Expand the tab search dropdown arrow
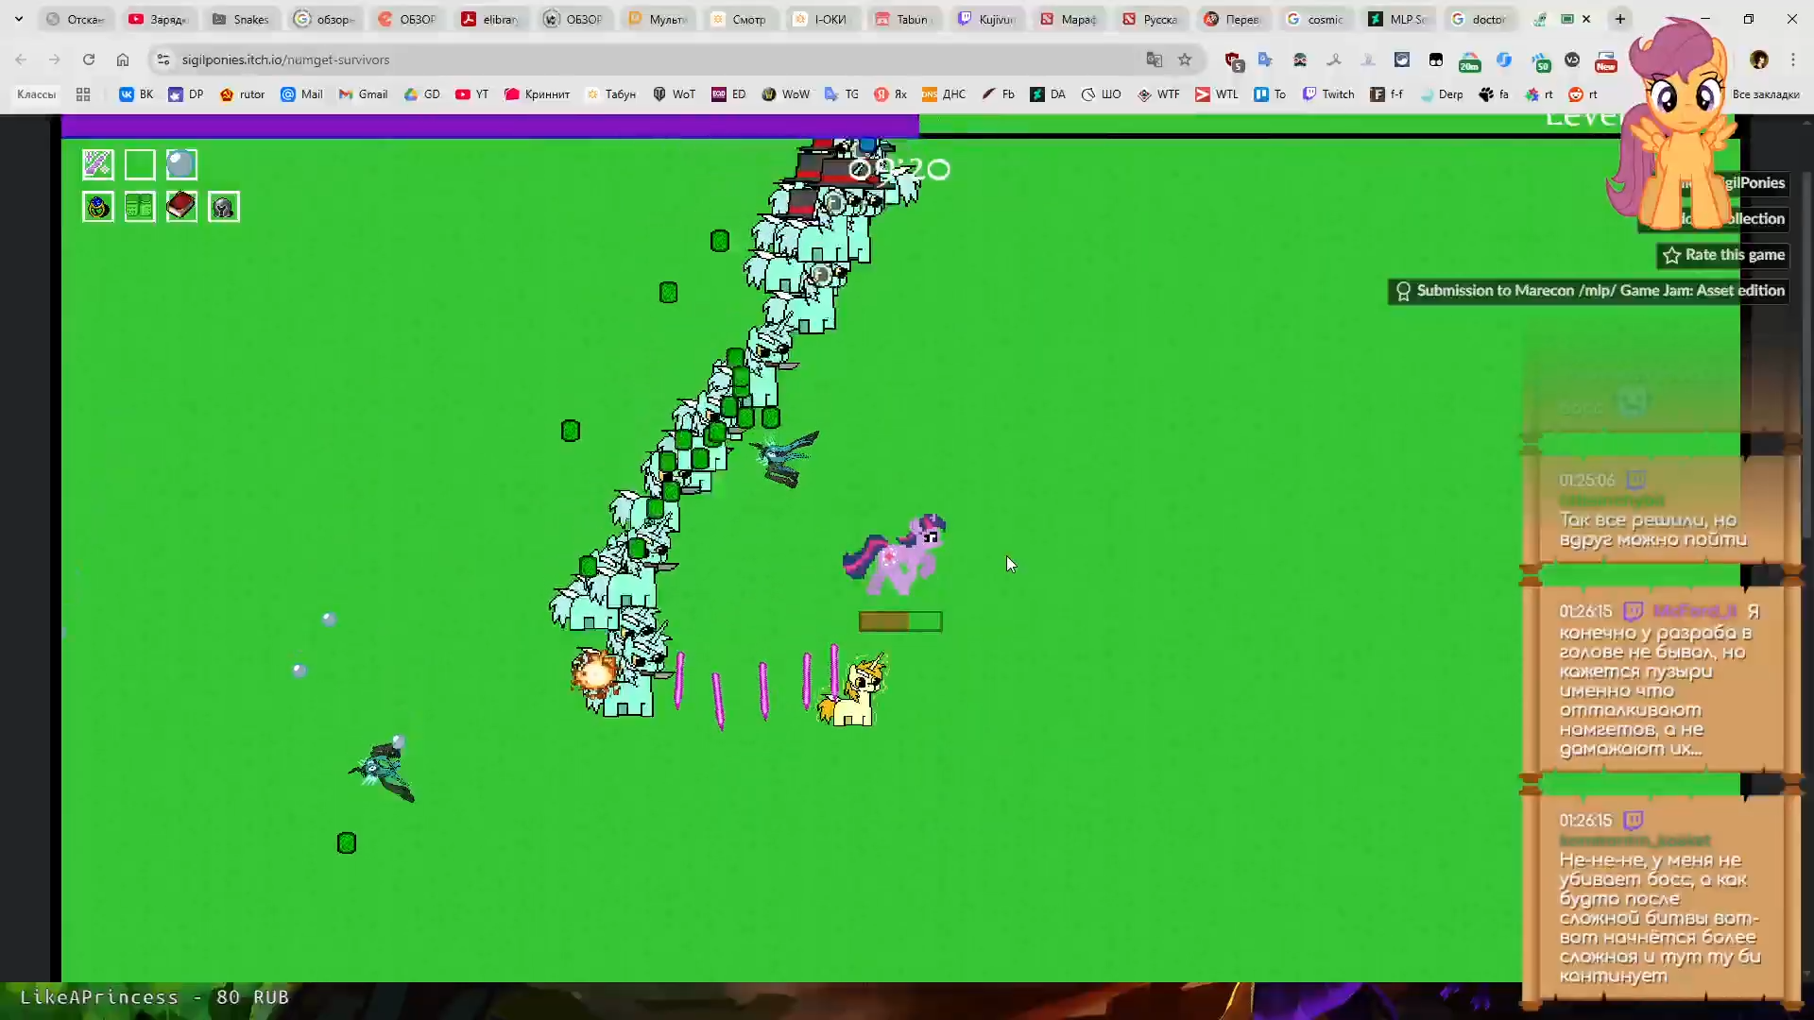1814x1020 pixels. pos(19,19)
